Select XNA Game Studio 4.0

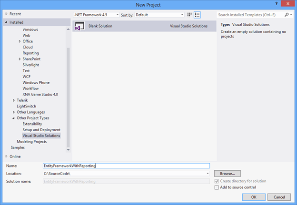click(x=40, y=94)
